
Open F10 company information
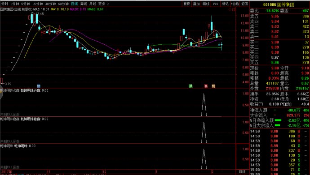(x=216, y=4)
